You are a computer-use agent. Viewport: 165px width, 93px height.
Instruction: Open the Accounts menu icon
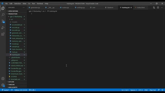(3, 79)
